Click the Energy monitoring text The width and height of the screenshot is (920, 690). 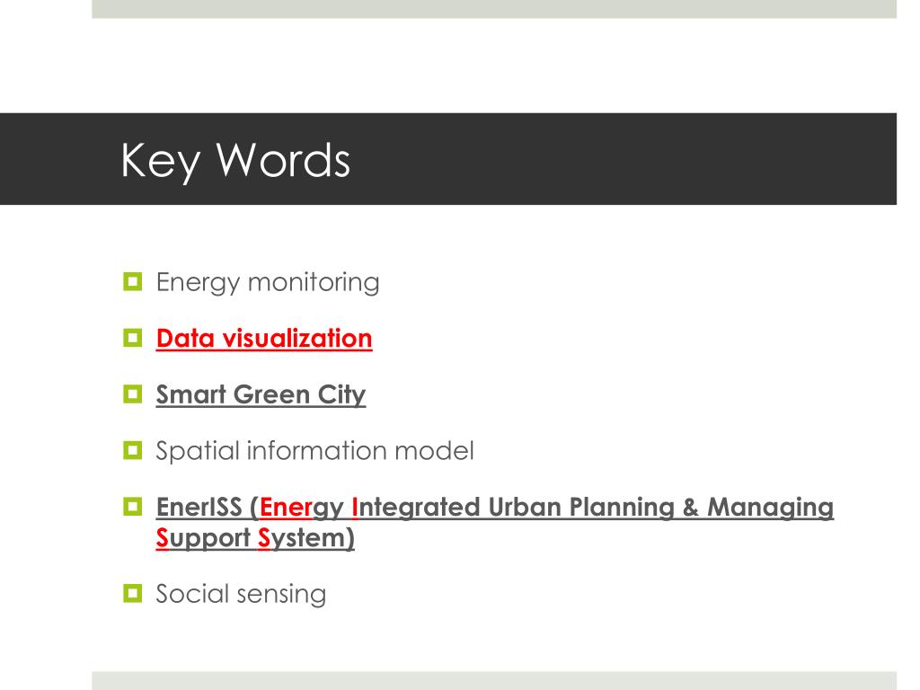268,283
